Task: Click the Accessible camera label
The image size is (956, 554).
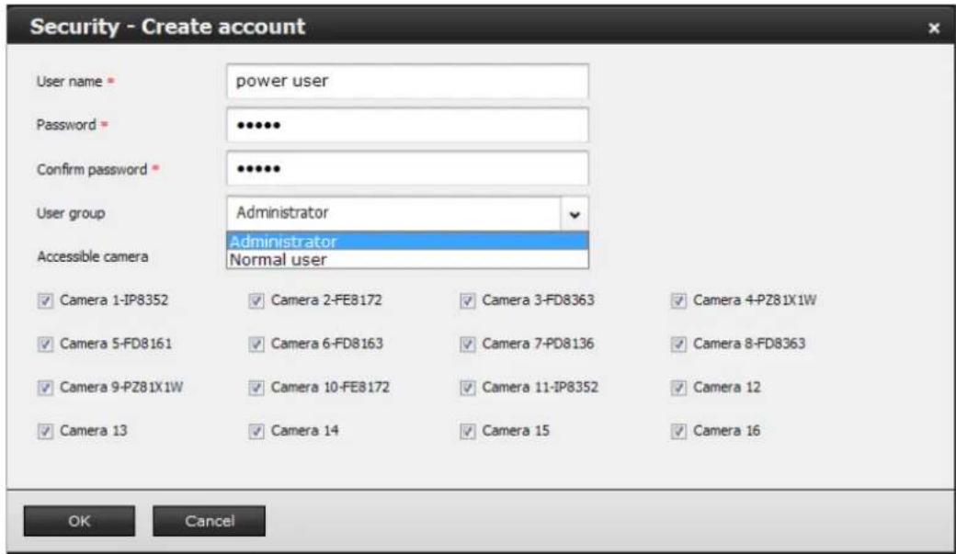Action: click(93, 256)
